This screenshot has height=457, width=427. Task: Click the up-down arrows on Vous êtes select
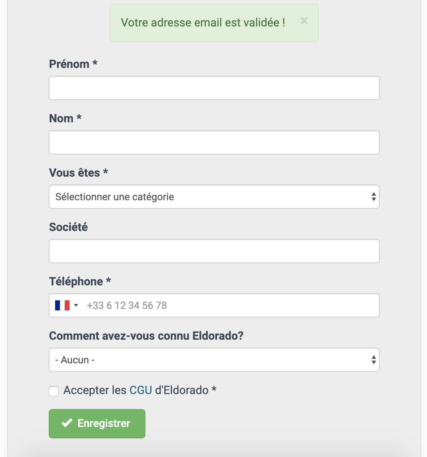(x=374, y=197)
